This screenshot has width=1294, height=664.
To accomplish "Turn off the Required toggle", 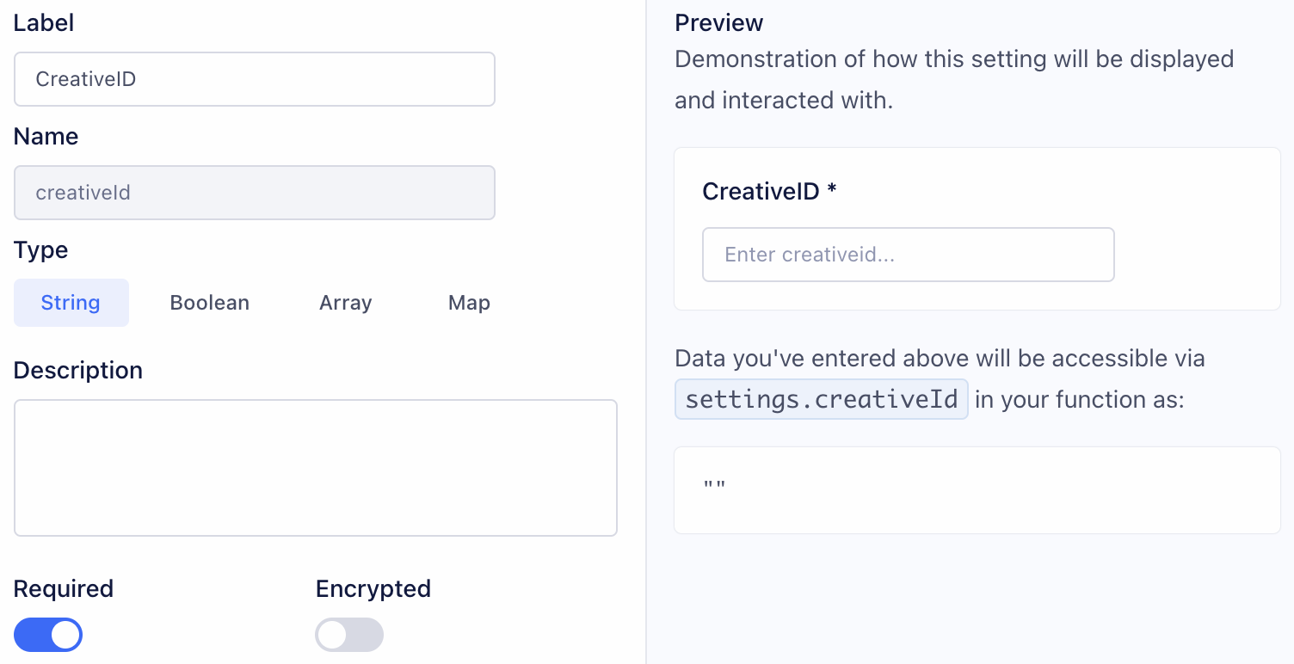I will (x=48, y=636).
